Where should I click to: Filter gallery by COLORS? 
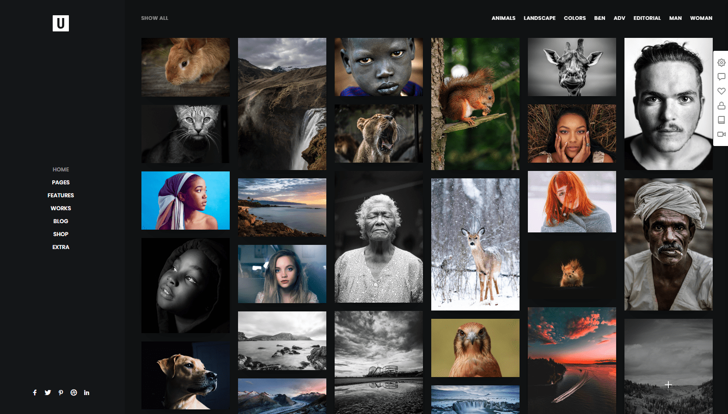575,18
